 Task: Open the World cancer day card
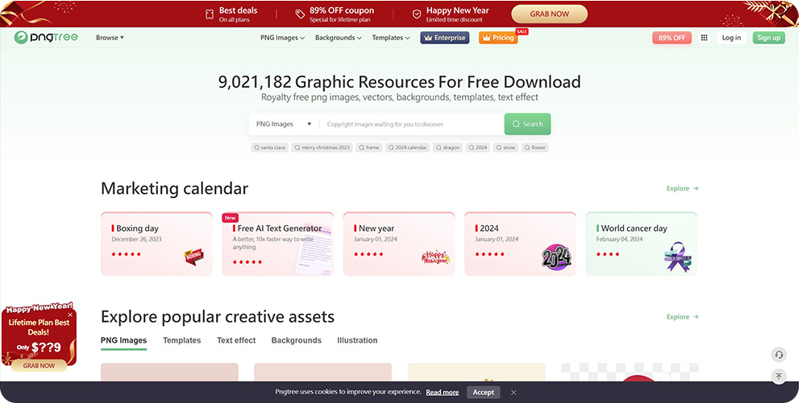click(642, 244)
